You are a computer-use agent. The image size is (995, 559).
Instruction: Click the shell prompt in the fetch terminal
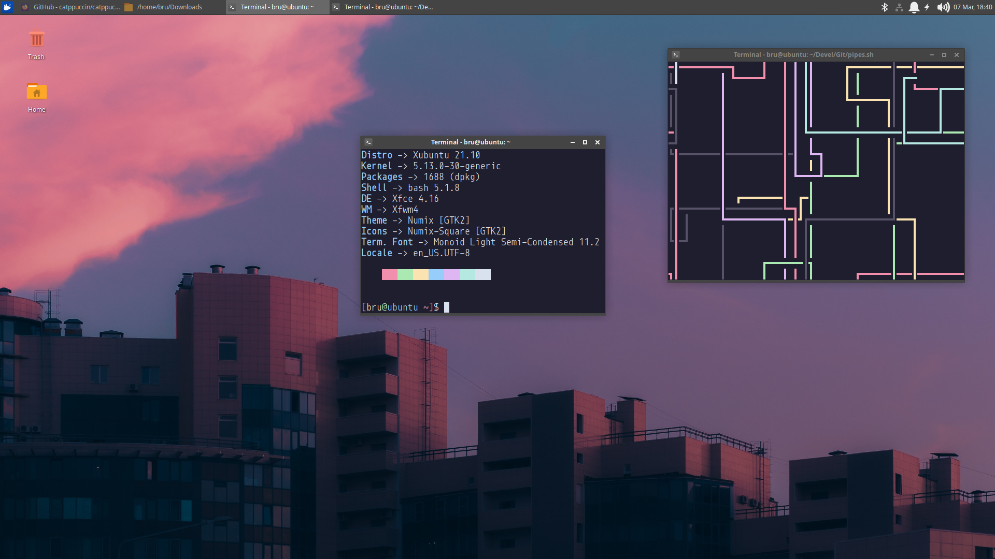[399, 307]
